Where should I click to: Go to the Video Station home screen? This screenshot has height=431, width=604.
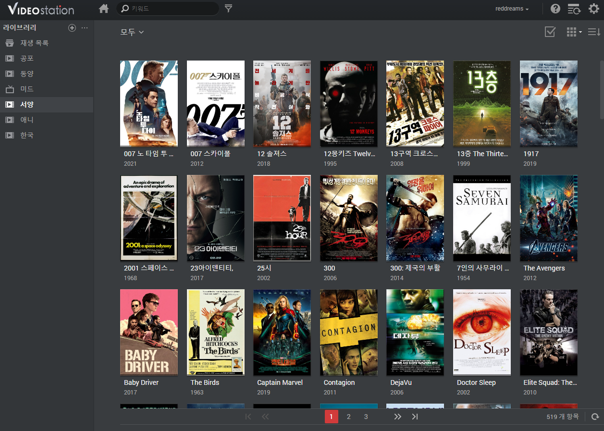104,8
